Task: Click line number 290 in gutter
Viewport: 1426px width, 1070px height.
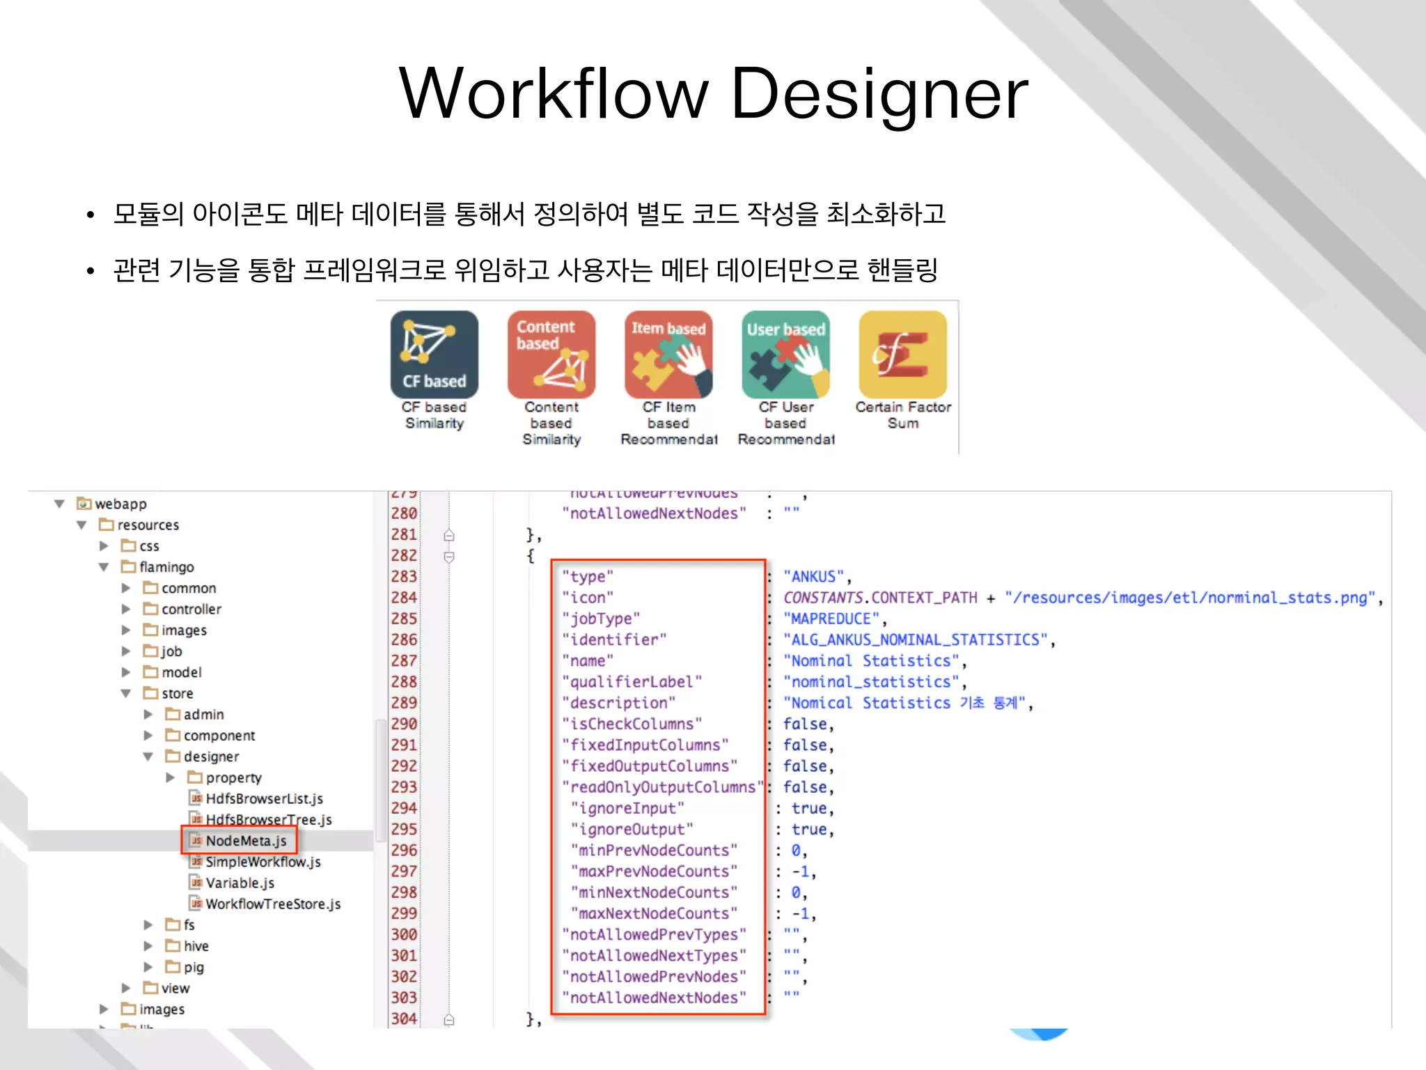Action: click(404, 724)
